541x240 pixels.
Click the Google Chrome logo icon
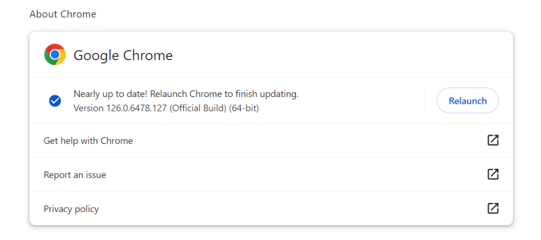point(55,55)
